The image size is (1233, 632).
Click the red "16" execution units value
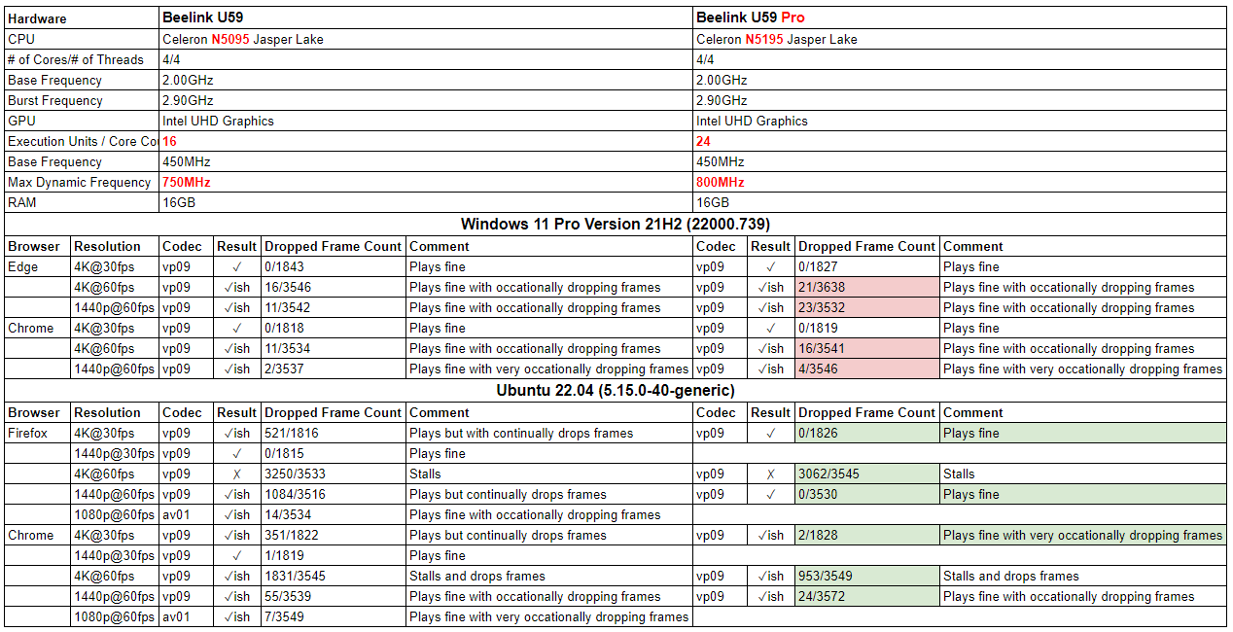(x=170, y=142)
